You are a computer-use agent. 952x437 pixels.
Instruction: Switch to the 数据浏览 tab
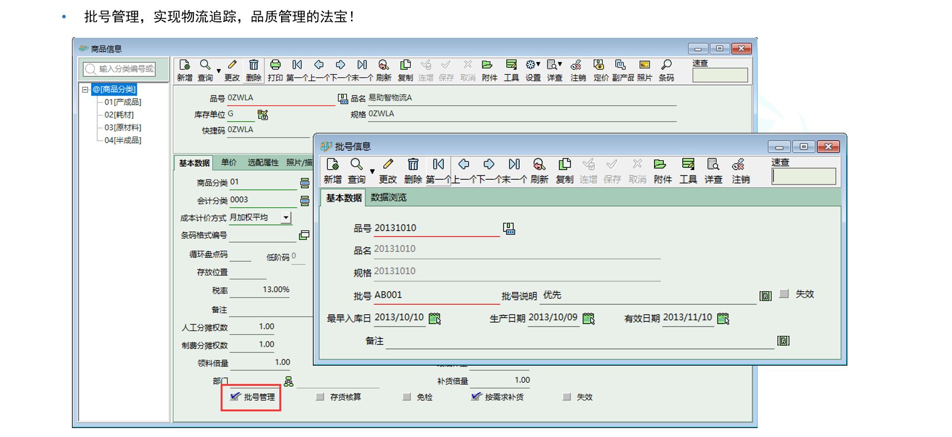(x=388, y=197)
